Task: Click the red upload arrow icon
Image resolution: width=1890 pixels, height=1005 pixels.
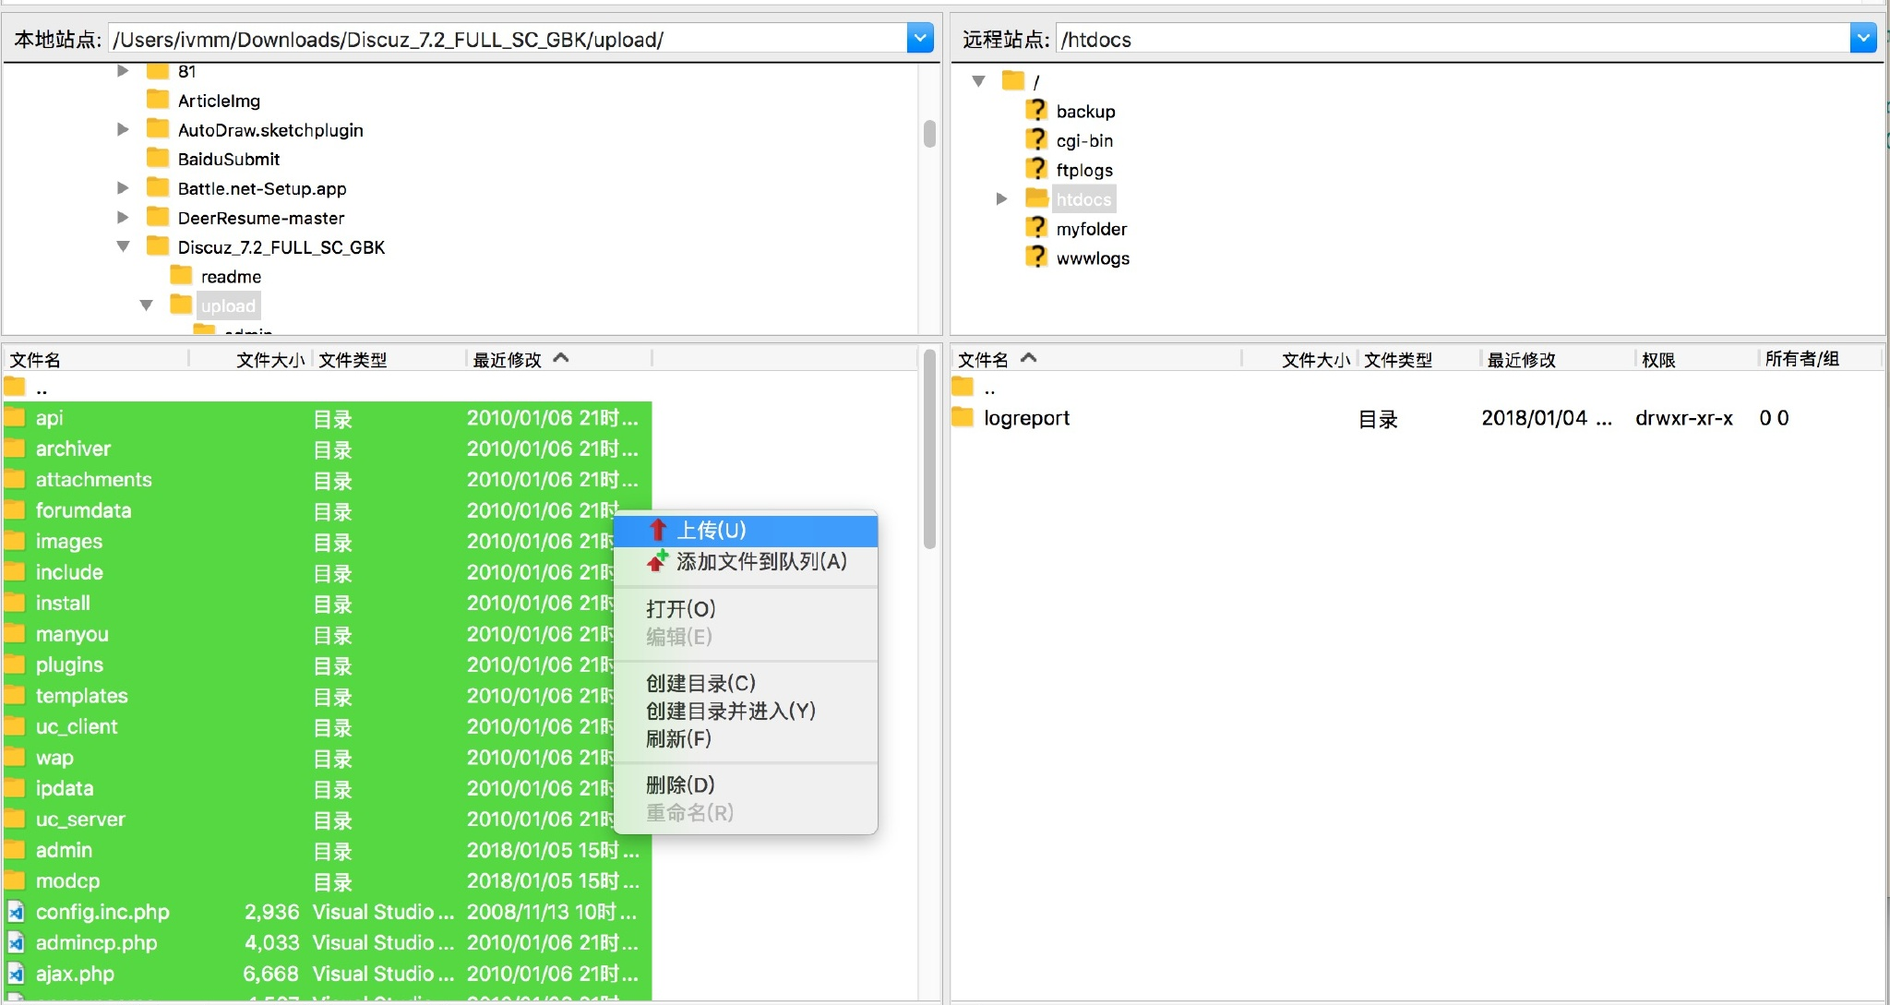Action: (658, 530)
